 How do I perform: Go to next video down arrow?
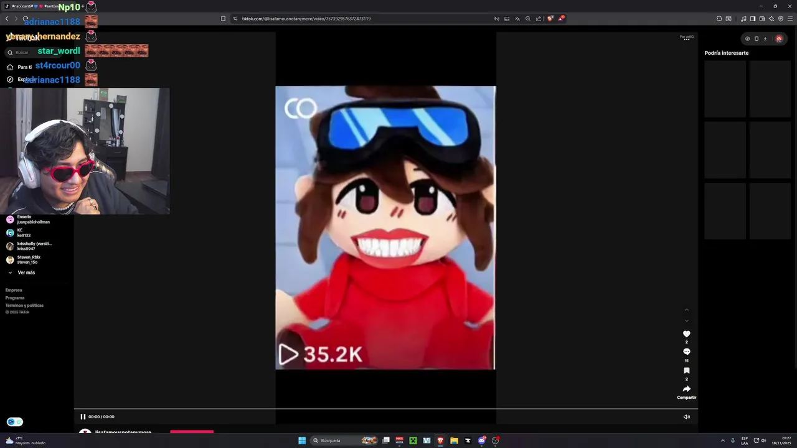[687, 320]
